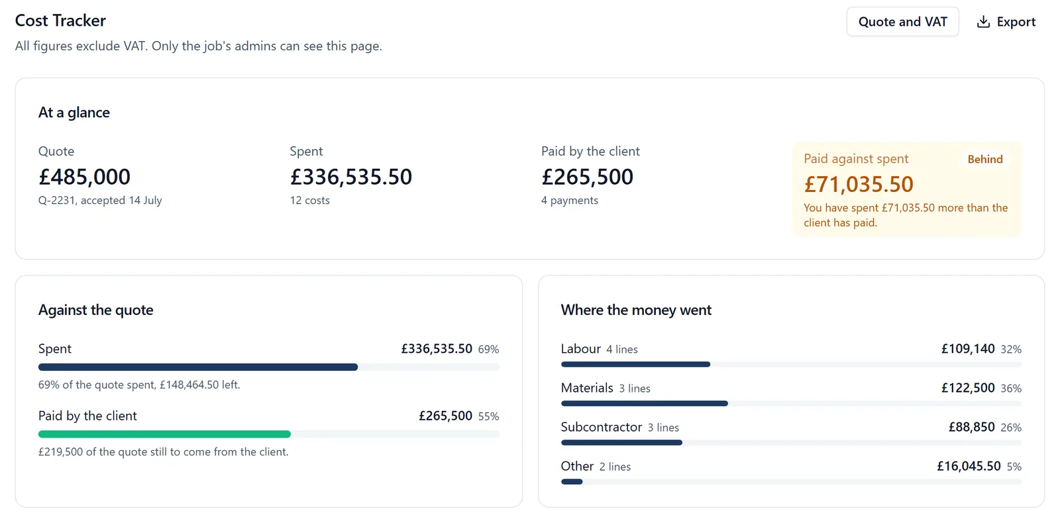Click the £148,464.50 left summary line
The width and height of the screenshot is (1060, 519).
tap(139, 385)
